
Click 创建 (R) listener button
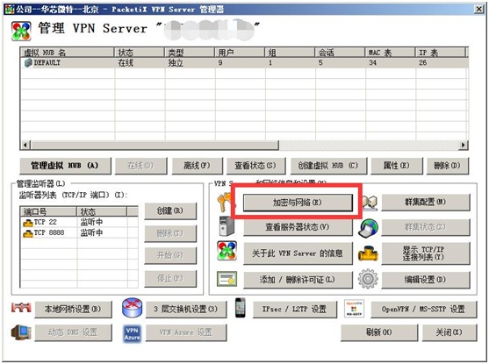pos(170,211)
